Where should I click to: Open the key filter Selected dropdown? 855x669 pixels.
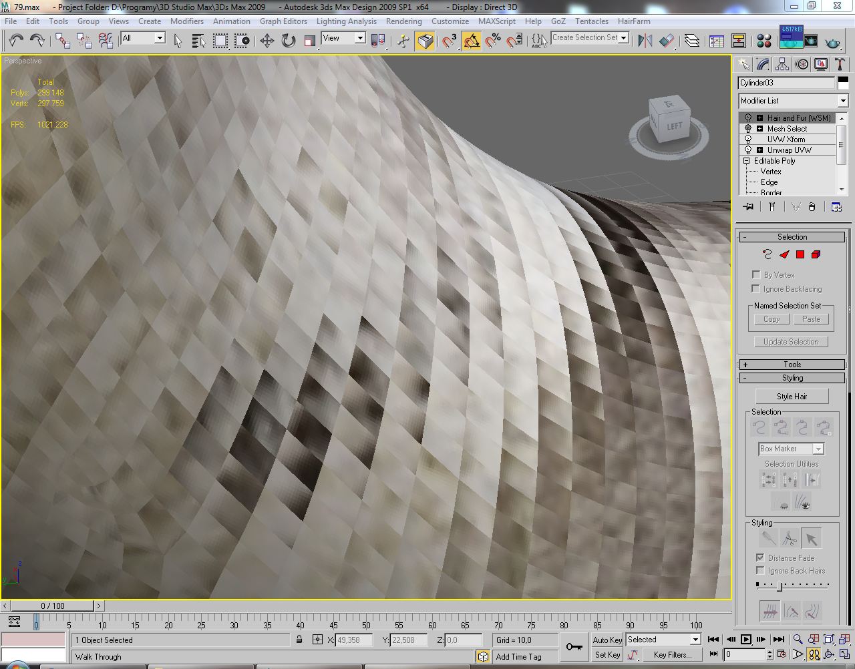pos(663,640)
